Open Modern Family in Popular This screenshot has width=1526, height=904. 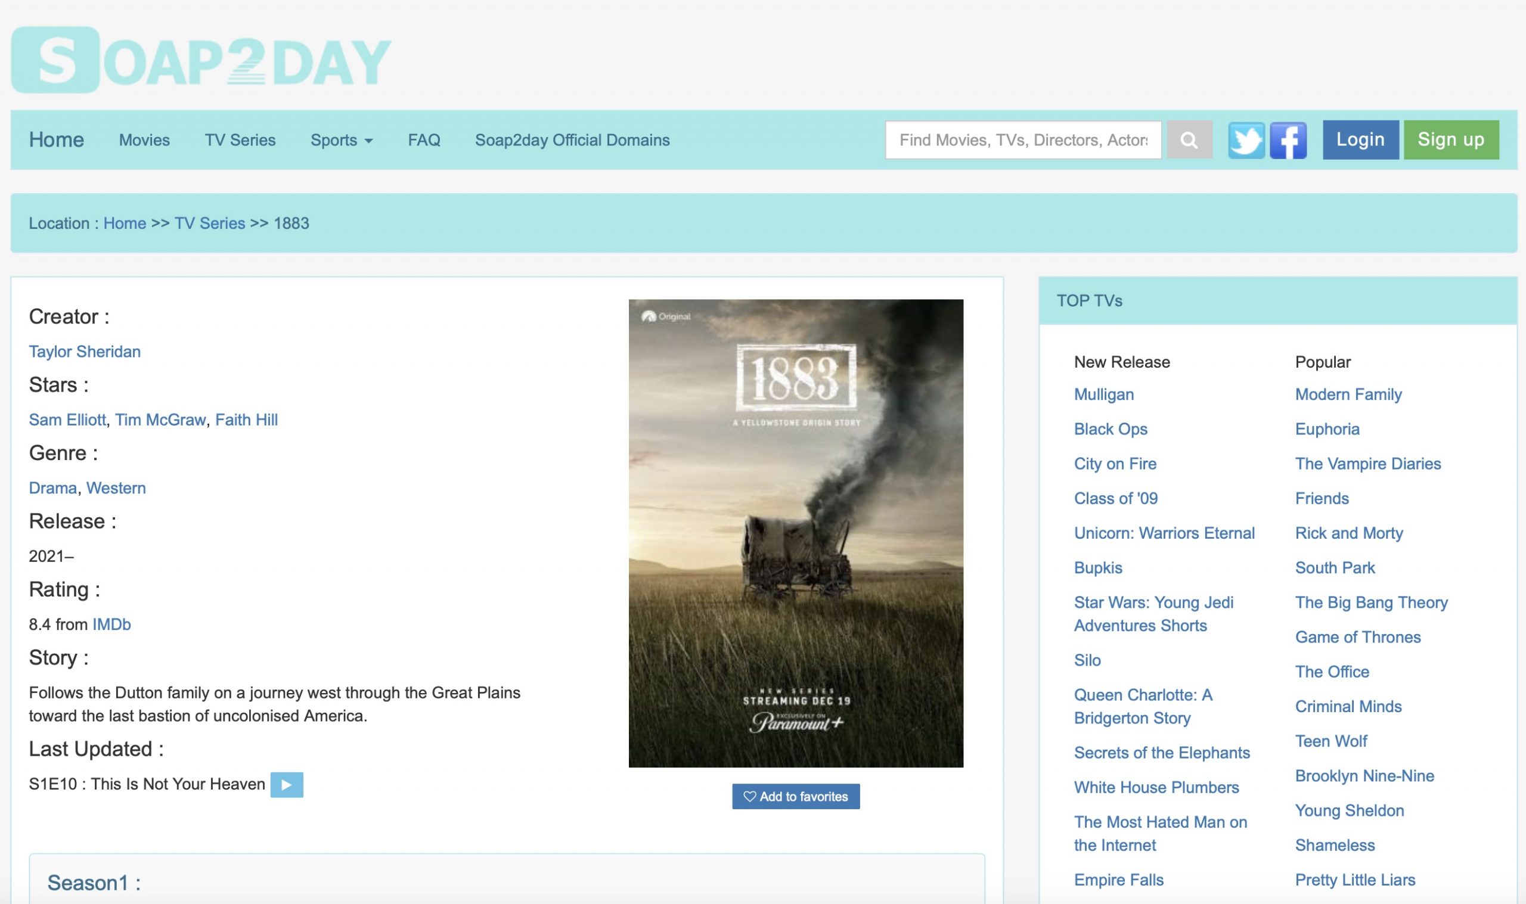point(1348,394)
